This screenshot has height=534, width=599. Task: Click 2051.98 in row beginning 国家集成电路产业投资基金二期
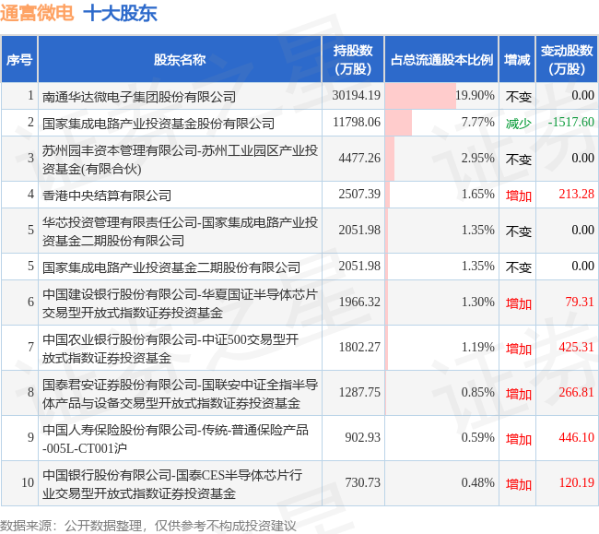(359, 266)
